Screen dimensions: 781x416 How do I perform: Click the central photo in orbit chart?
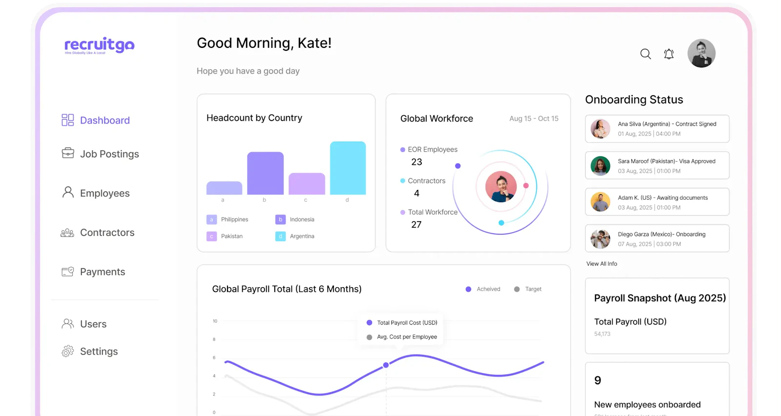pos(501,187)
